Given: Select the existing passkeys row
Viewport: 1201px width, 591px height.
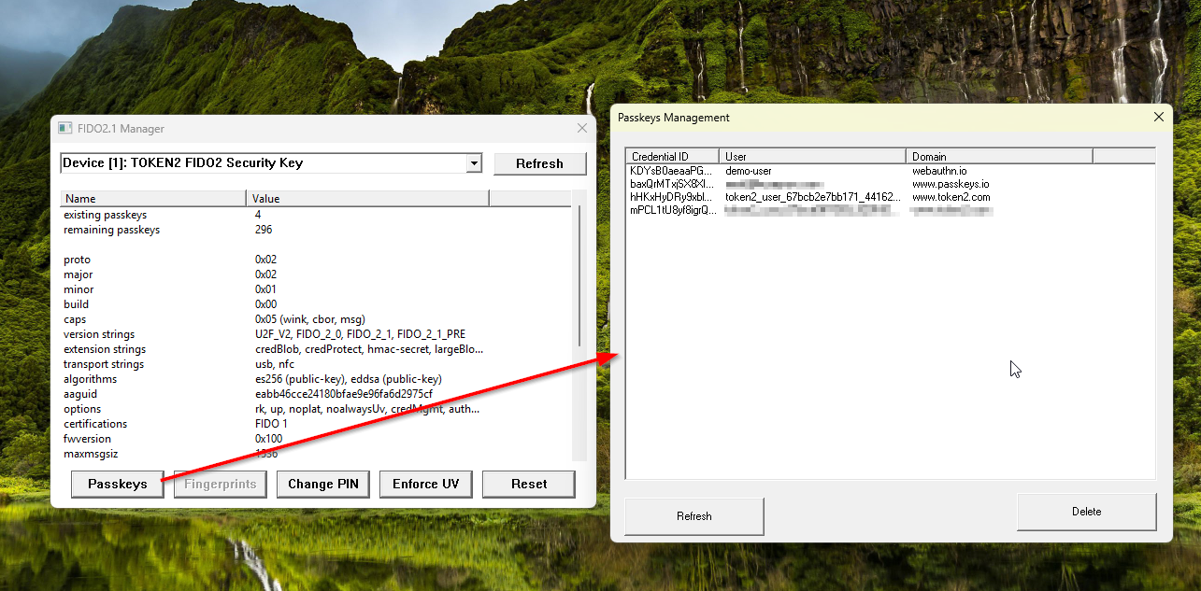Looking at the screenshot, I should point(316,215).
